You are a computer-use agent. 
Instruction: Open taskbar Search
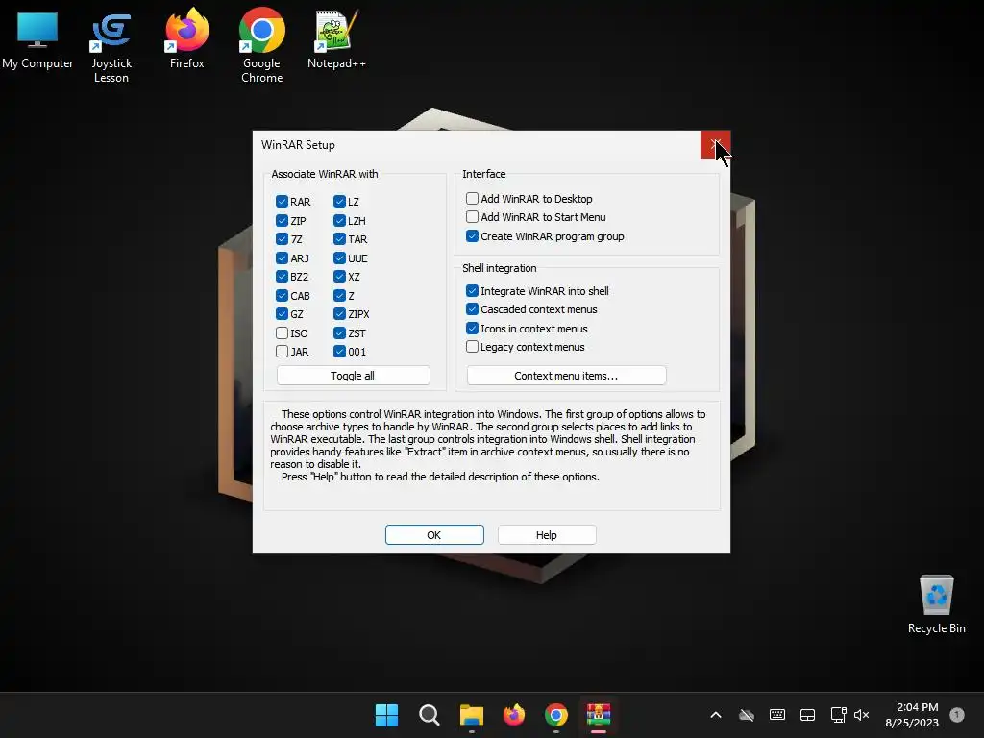pyautogui.click(x=430, y=715)
